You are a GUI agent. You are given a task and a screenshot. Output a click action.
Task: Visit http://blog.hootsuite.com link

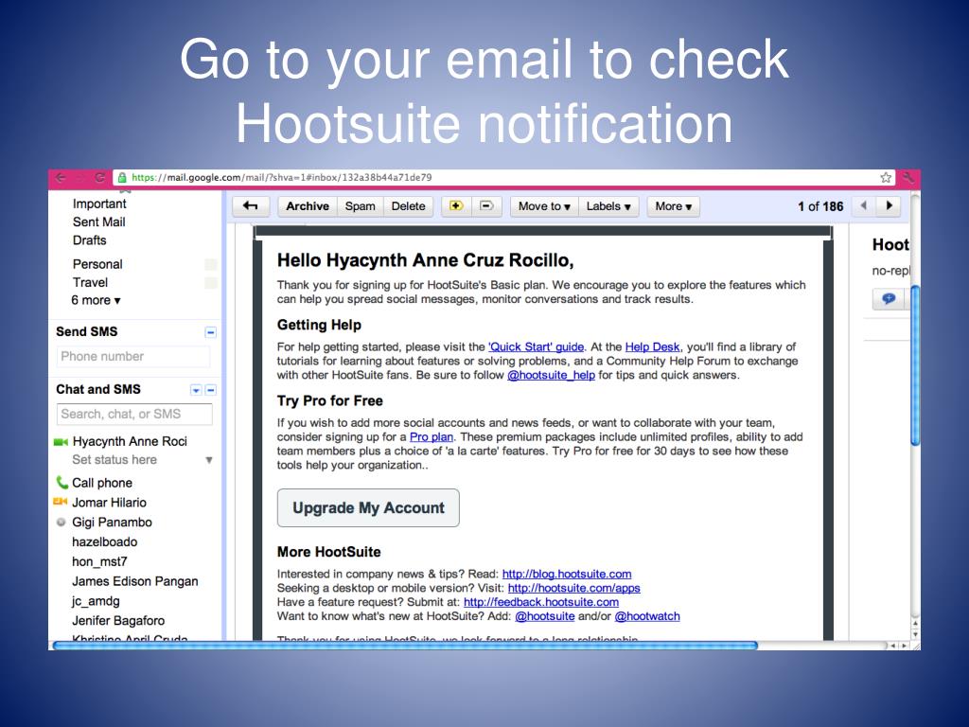(567, 574)
